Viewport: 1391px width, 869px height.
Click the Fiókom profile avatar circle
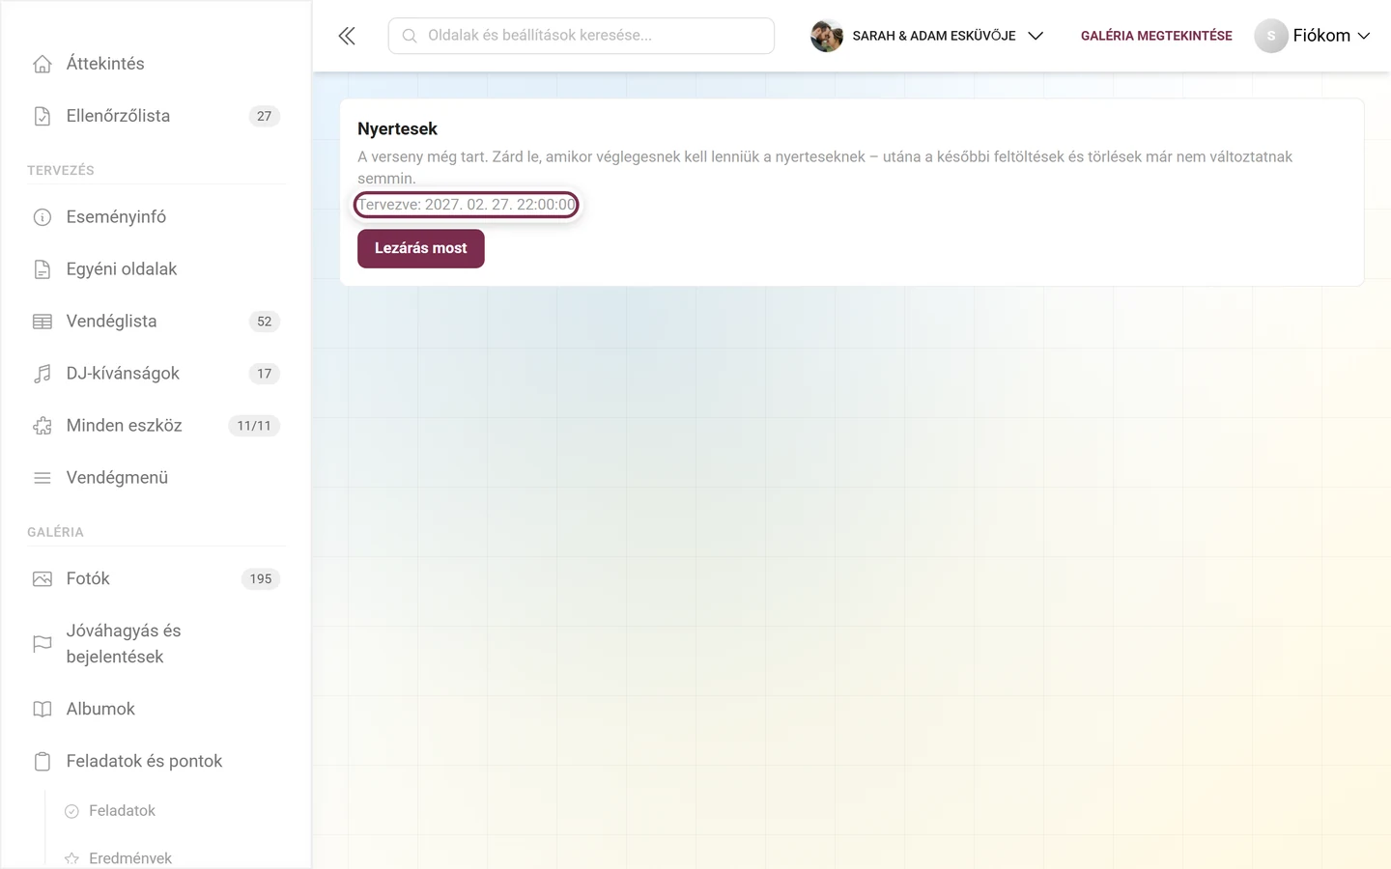(1271, 36)
